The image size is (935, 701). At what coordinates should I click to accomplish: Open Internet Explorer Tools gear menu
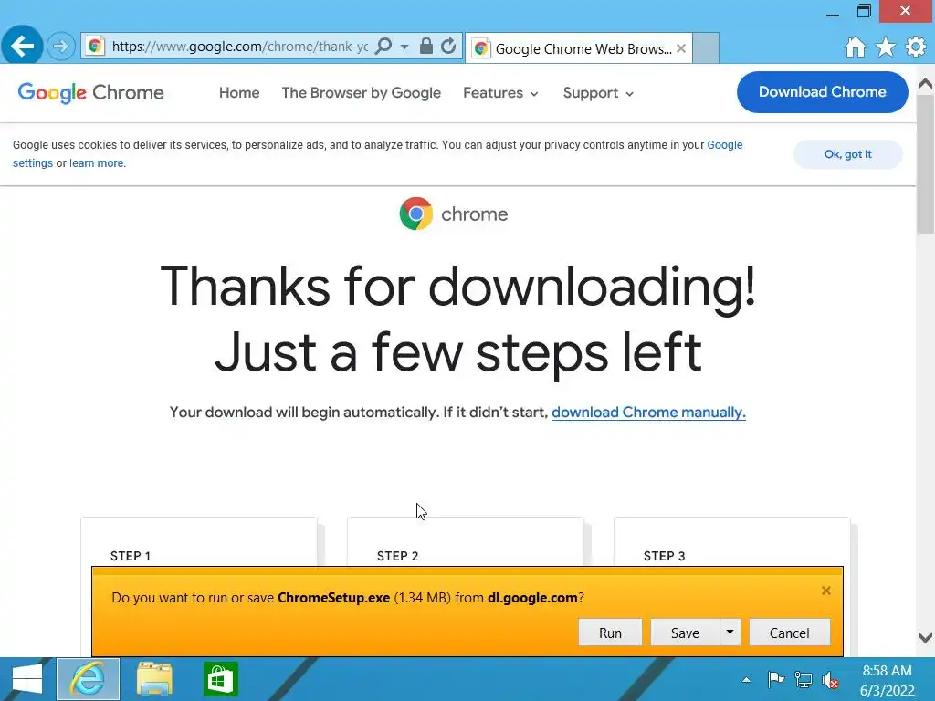click(x=916, y=47)
